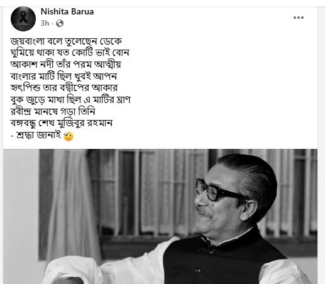Click the line 'আকাশ নদী তাঁর পরম আত্মীয়'
325x284 pixels.
coord(66,64)
